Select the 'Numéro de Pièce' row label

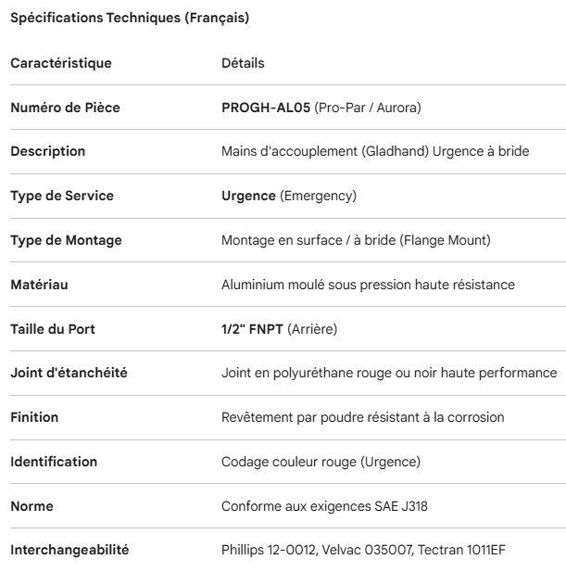65,108
